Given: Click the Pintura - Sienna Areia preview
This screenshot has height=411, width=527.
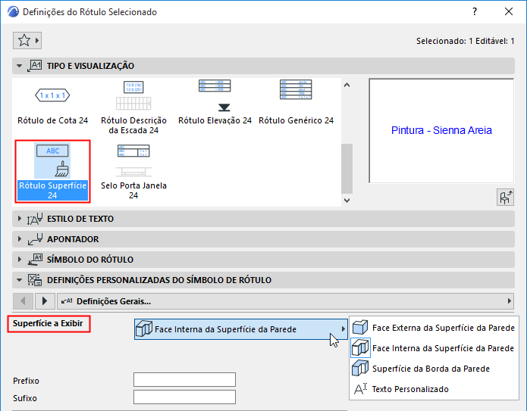Looking at the screenshot, I should click(441, 130).
